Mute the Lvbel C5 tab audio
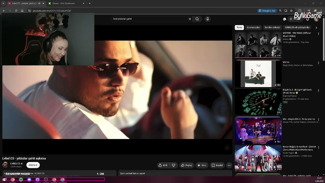 tap(39, 3)
